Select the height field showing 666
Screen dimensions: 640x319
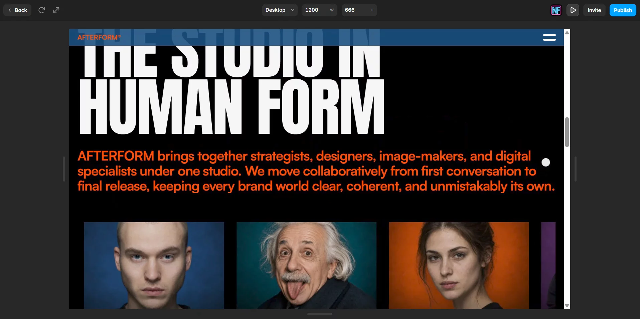[x=359, y=10]
